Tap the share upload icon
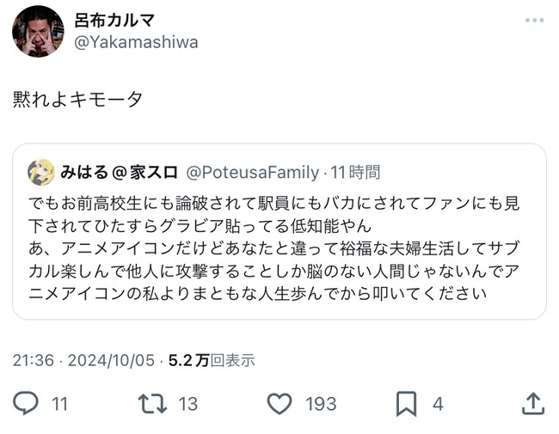The height and width of the screenshot is (434, 559). tap(533, 403)
